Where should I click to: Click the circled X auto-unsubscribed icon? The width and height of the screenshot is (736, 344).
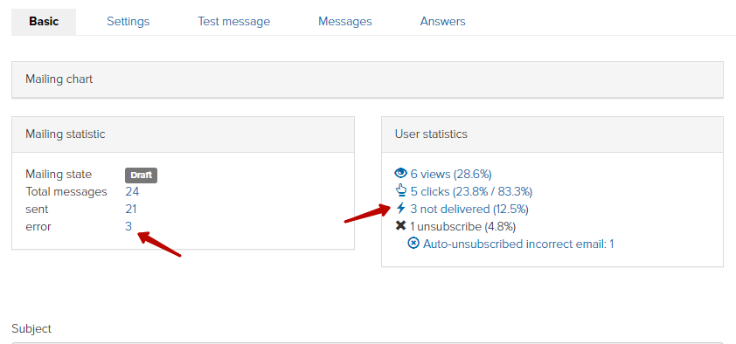(413, 244)
